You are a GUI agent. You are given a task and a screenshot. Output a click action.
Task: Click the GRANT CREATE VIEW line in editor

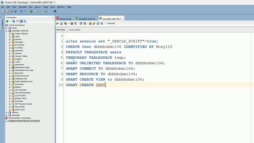click(105, 79)
